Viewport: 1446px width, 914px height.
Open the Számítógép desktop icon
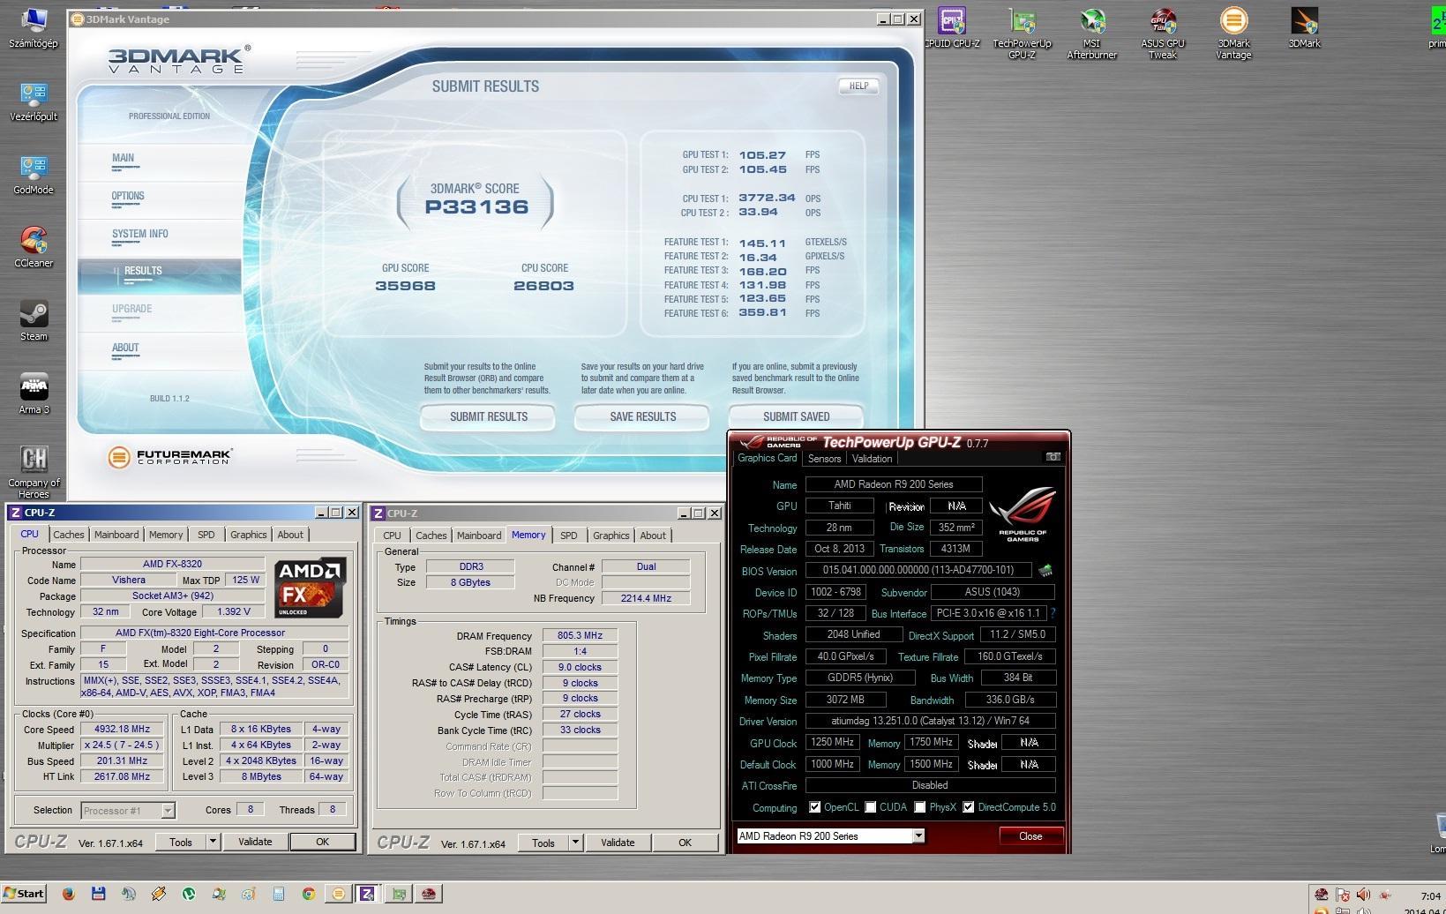(34, 28)
